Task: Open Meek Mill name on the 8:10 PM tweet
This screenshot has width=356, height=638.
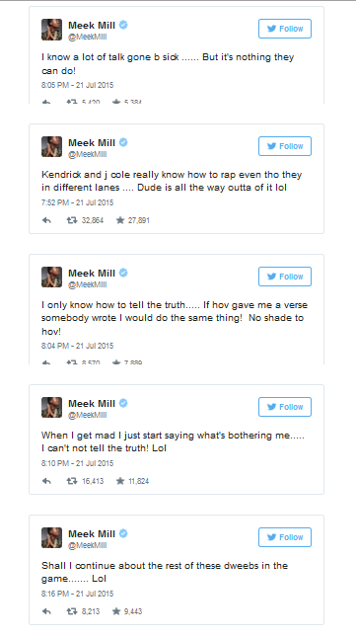Action: 92,403
